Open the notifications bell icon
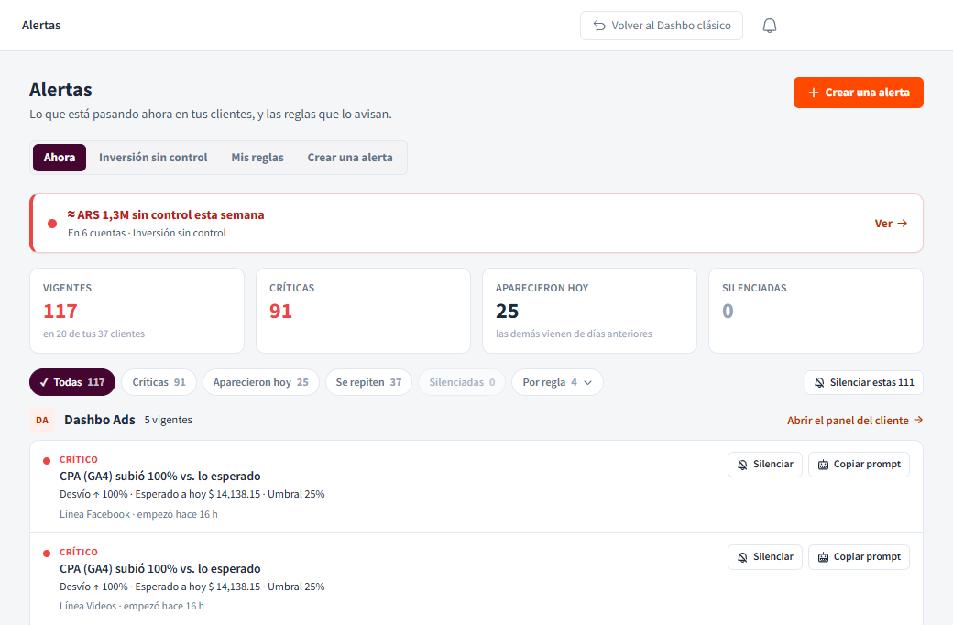 tap(770, 26)
